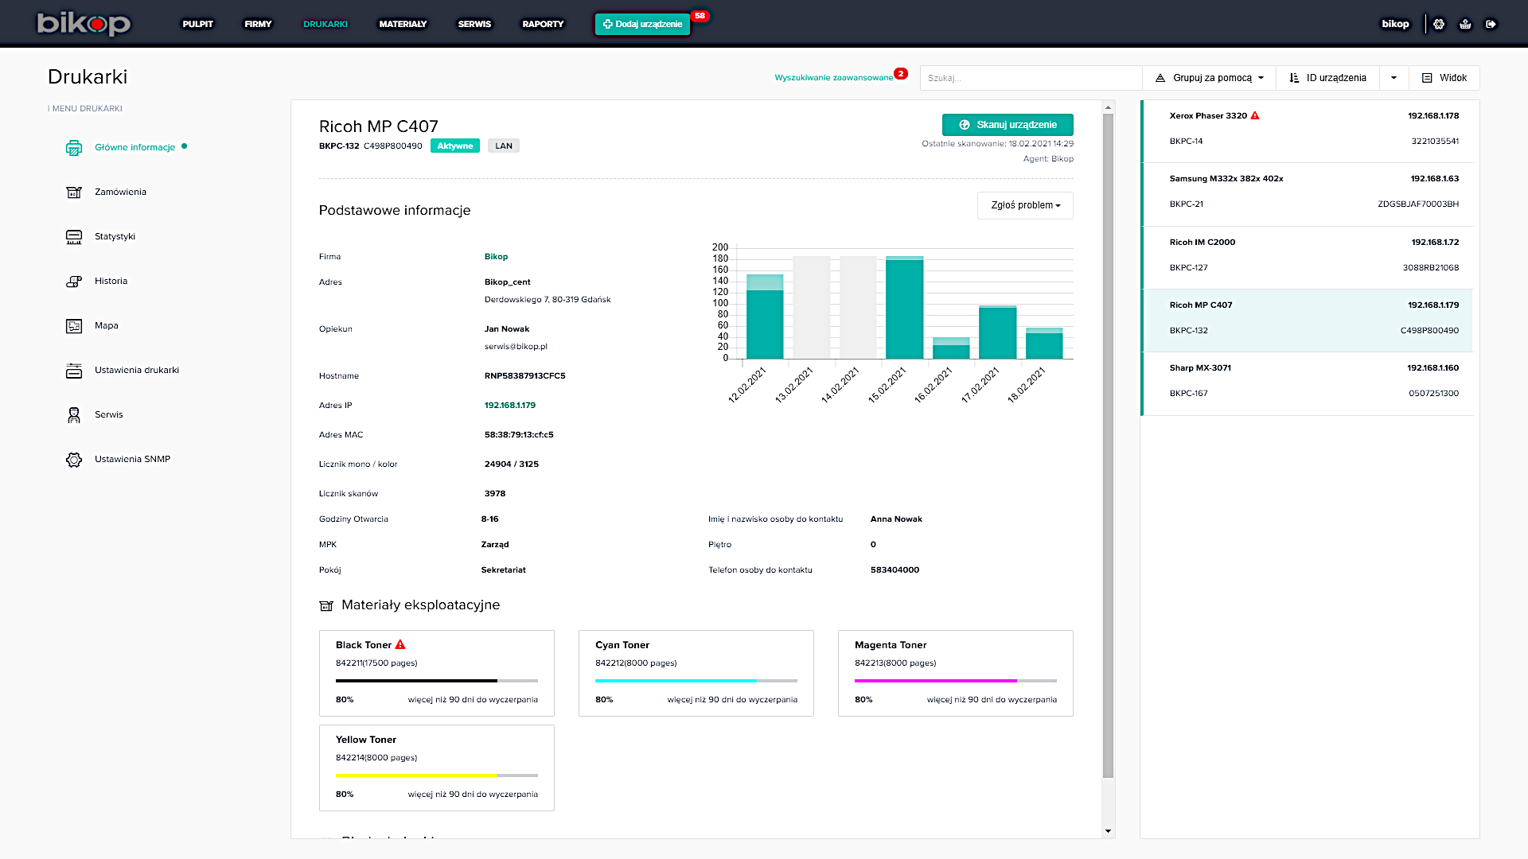This screenshot has height=859, width=1528.
Task: Click Dodaj urządzenie button
Action: click(643, 24)
